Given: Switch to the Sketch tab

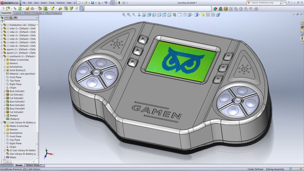Looking at the screenshot, I should 27,13.
